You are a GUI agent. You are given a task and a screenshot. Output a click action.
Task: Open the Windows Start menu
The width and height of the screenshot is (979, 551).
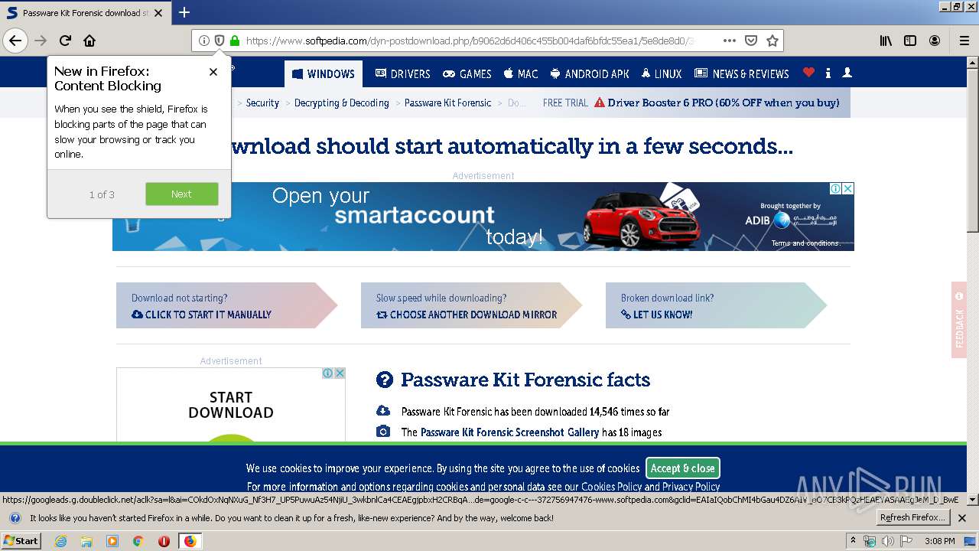tap(21, 541)
